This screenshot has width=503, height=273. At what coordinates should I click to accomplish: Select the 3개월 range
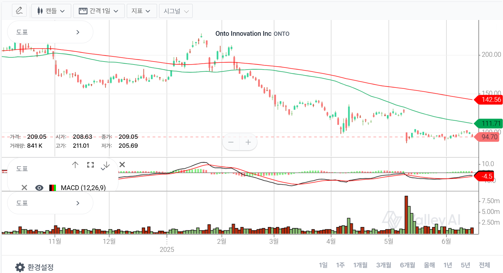[384, 265]
